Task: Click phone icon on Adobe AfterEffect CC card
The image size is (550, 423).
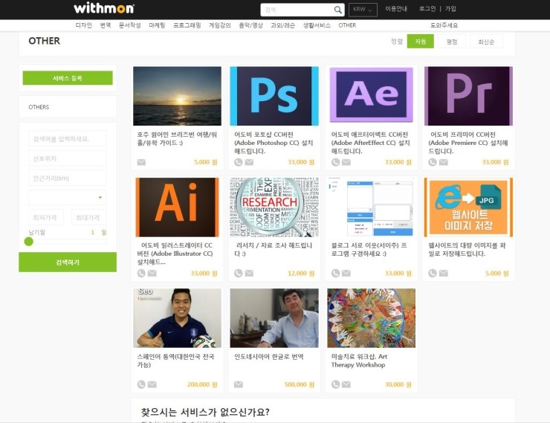Action: [x=336, y=162]
